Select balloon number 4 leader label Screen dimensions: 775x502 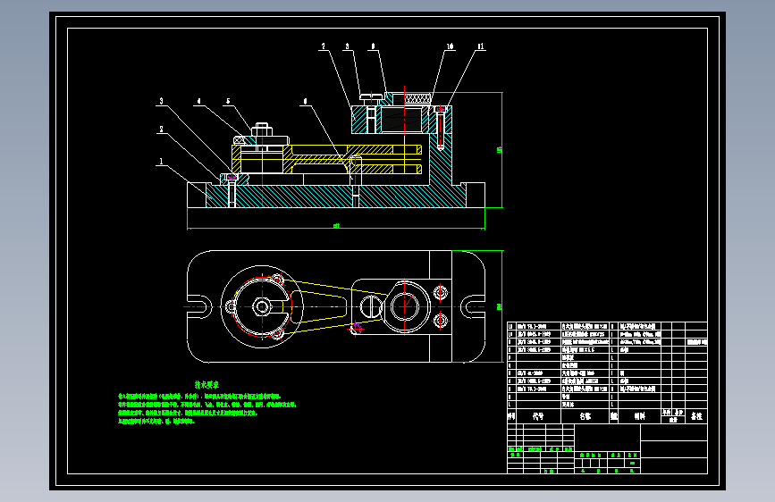pyautogui.click(x=198, y=101)
